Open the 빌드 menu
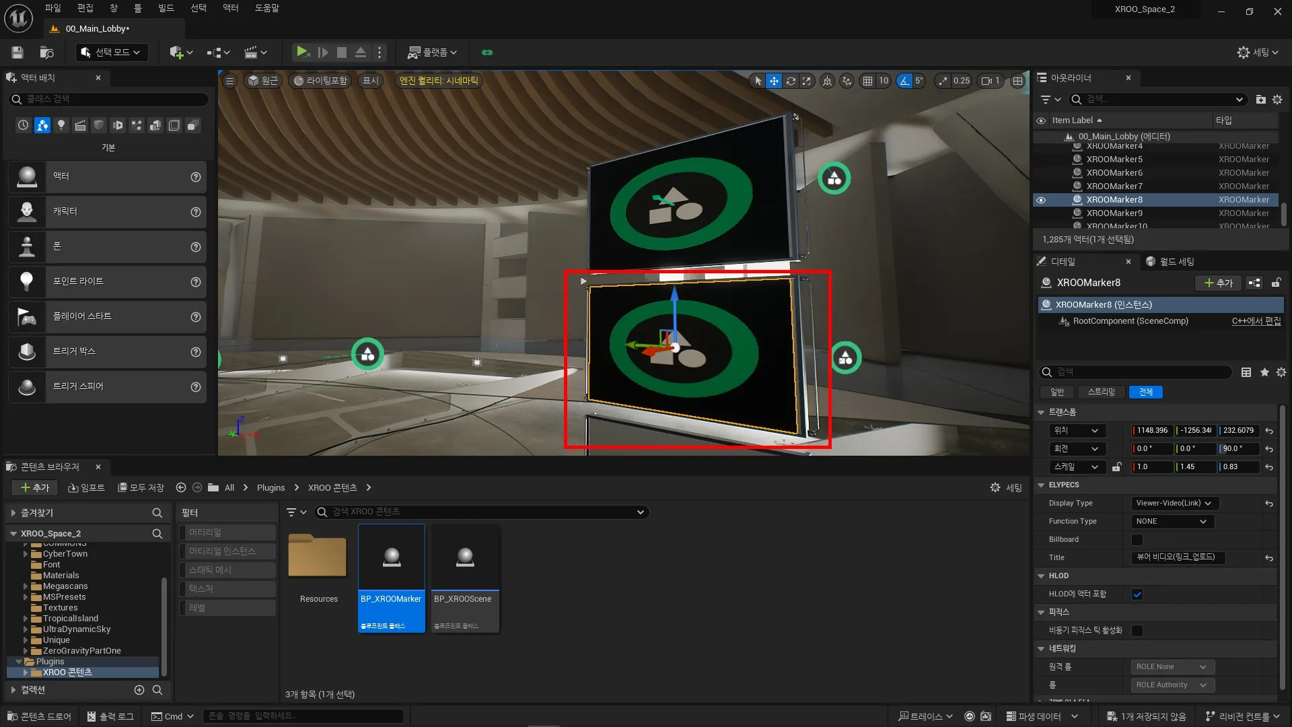This screenshot has height=727, width=1292. [x=166, y=8]
